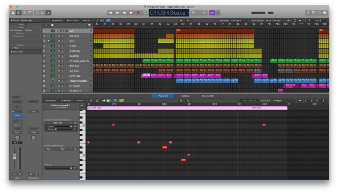Open piano roll Ansicht menu
The image size is (338, 193).
point(81,101)
